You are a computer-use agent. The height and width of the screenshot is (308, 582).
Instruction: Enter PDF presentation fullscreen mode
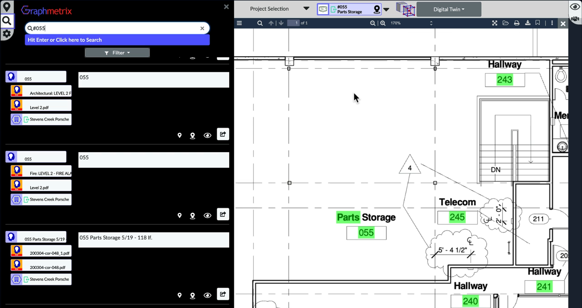point(494,23)
